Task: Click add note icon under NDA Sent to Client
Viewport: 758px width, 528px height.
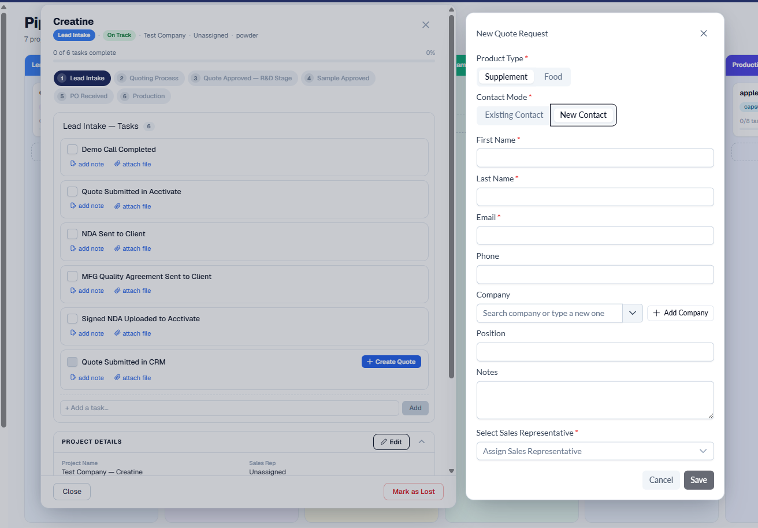Action: tap(73, 248)
